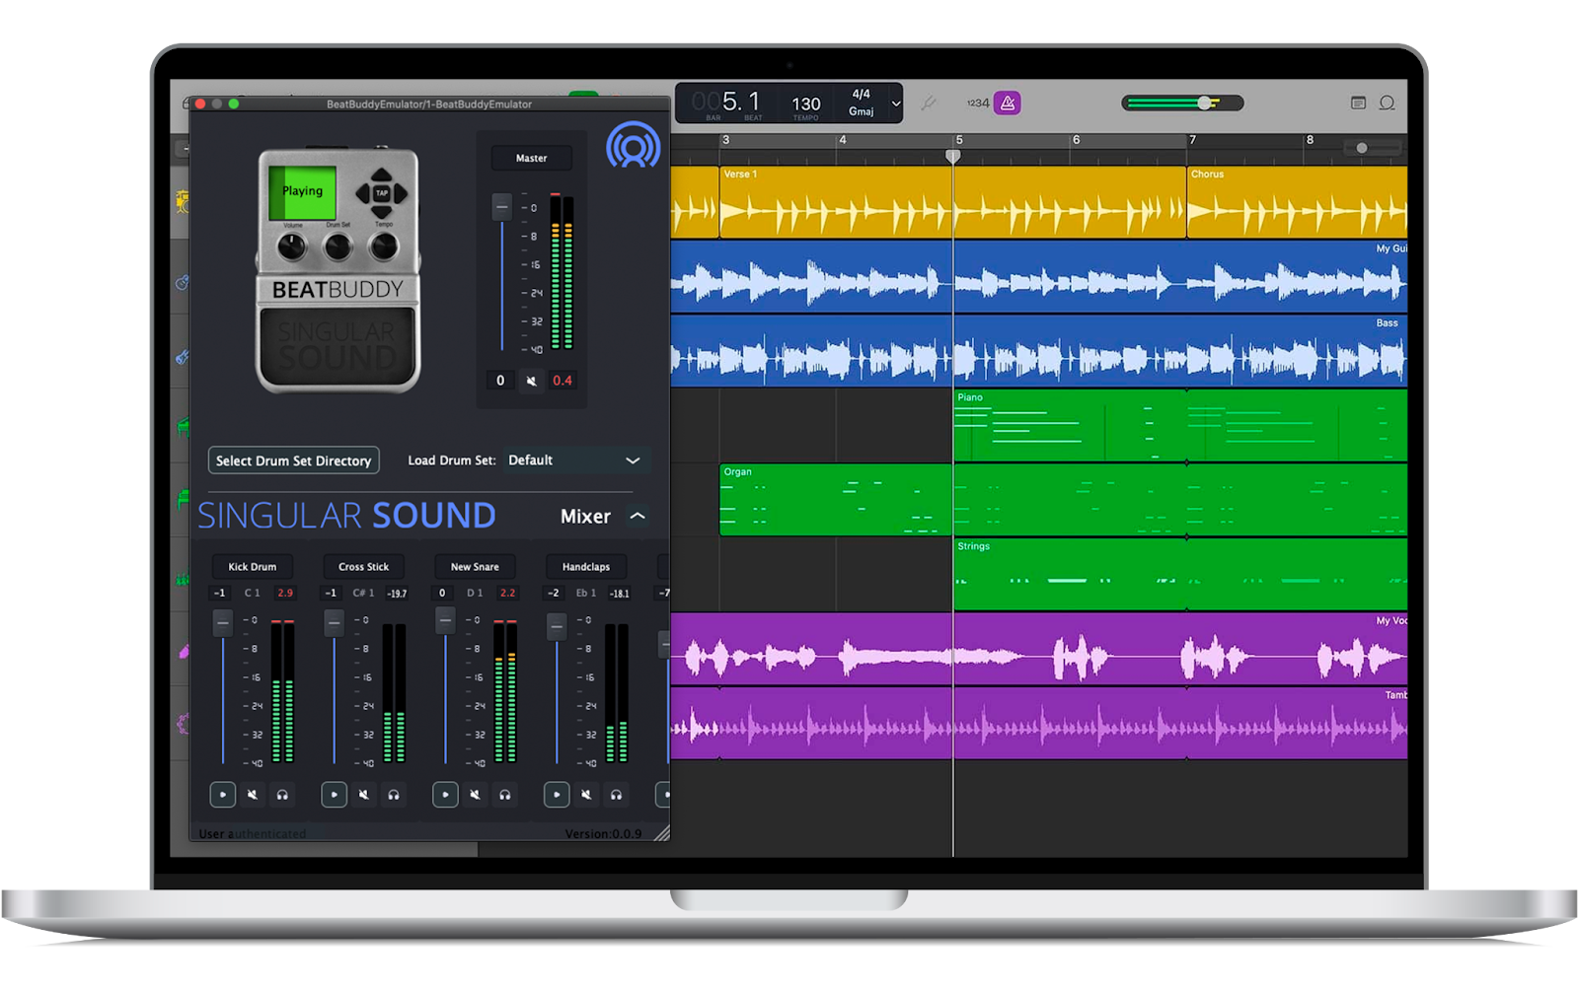Toggle the purple metronome button in GarageBand

click(x=1007, y=103)
